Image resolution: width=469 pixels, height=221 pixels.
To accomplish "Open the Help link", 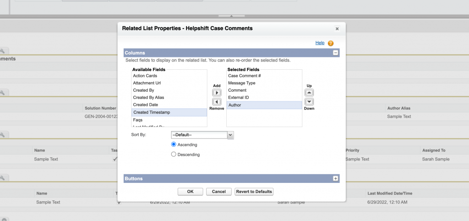I will [320, 43].
